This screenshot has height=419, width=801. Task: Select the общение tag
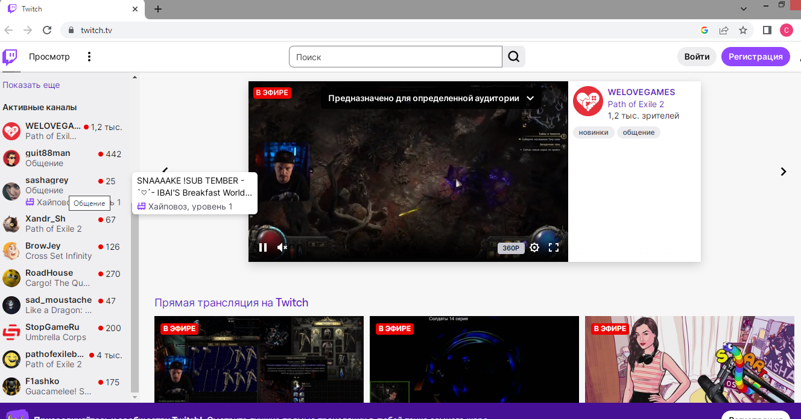click(x=639, y=132)
